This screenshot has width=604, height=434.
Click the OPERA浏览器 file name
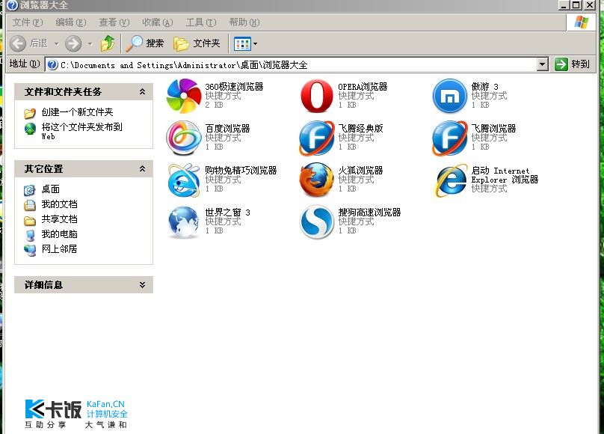(363, 87)
